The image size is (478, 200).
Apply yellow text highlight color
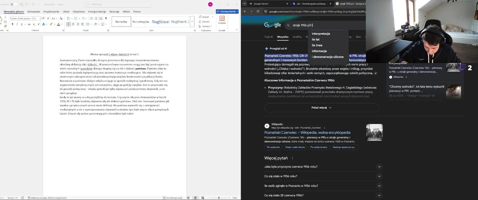coord(51,24)
